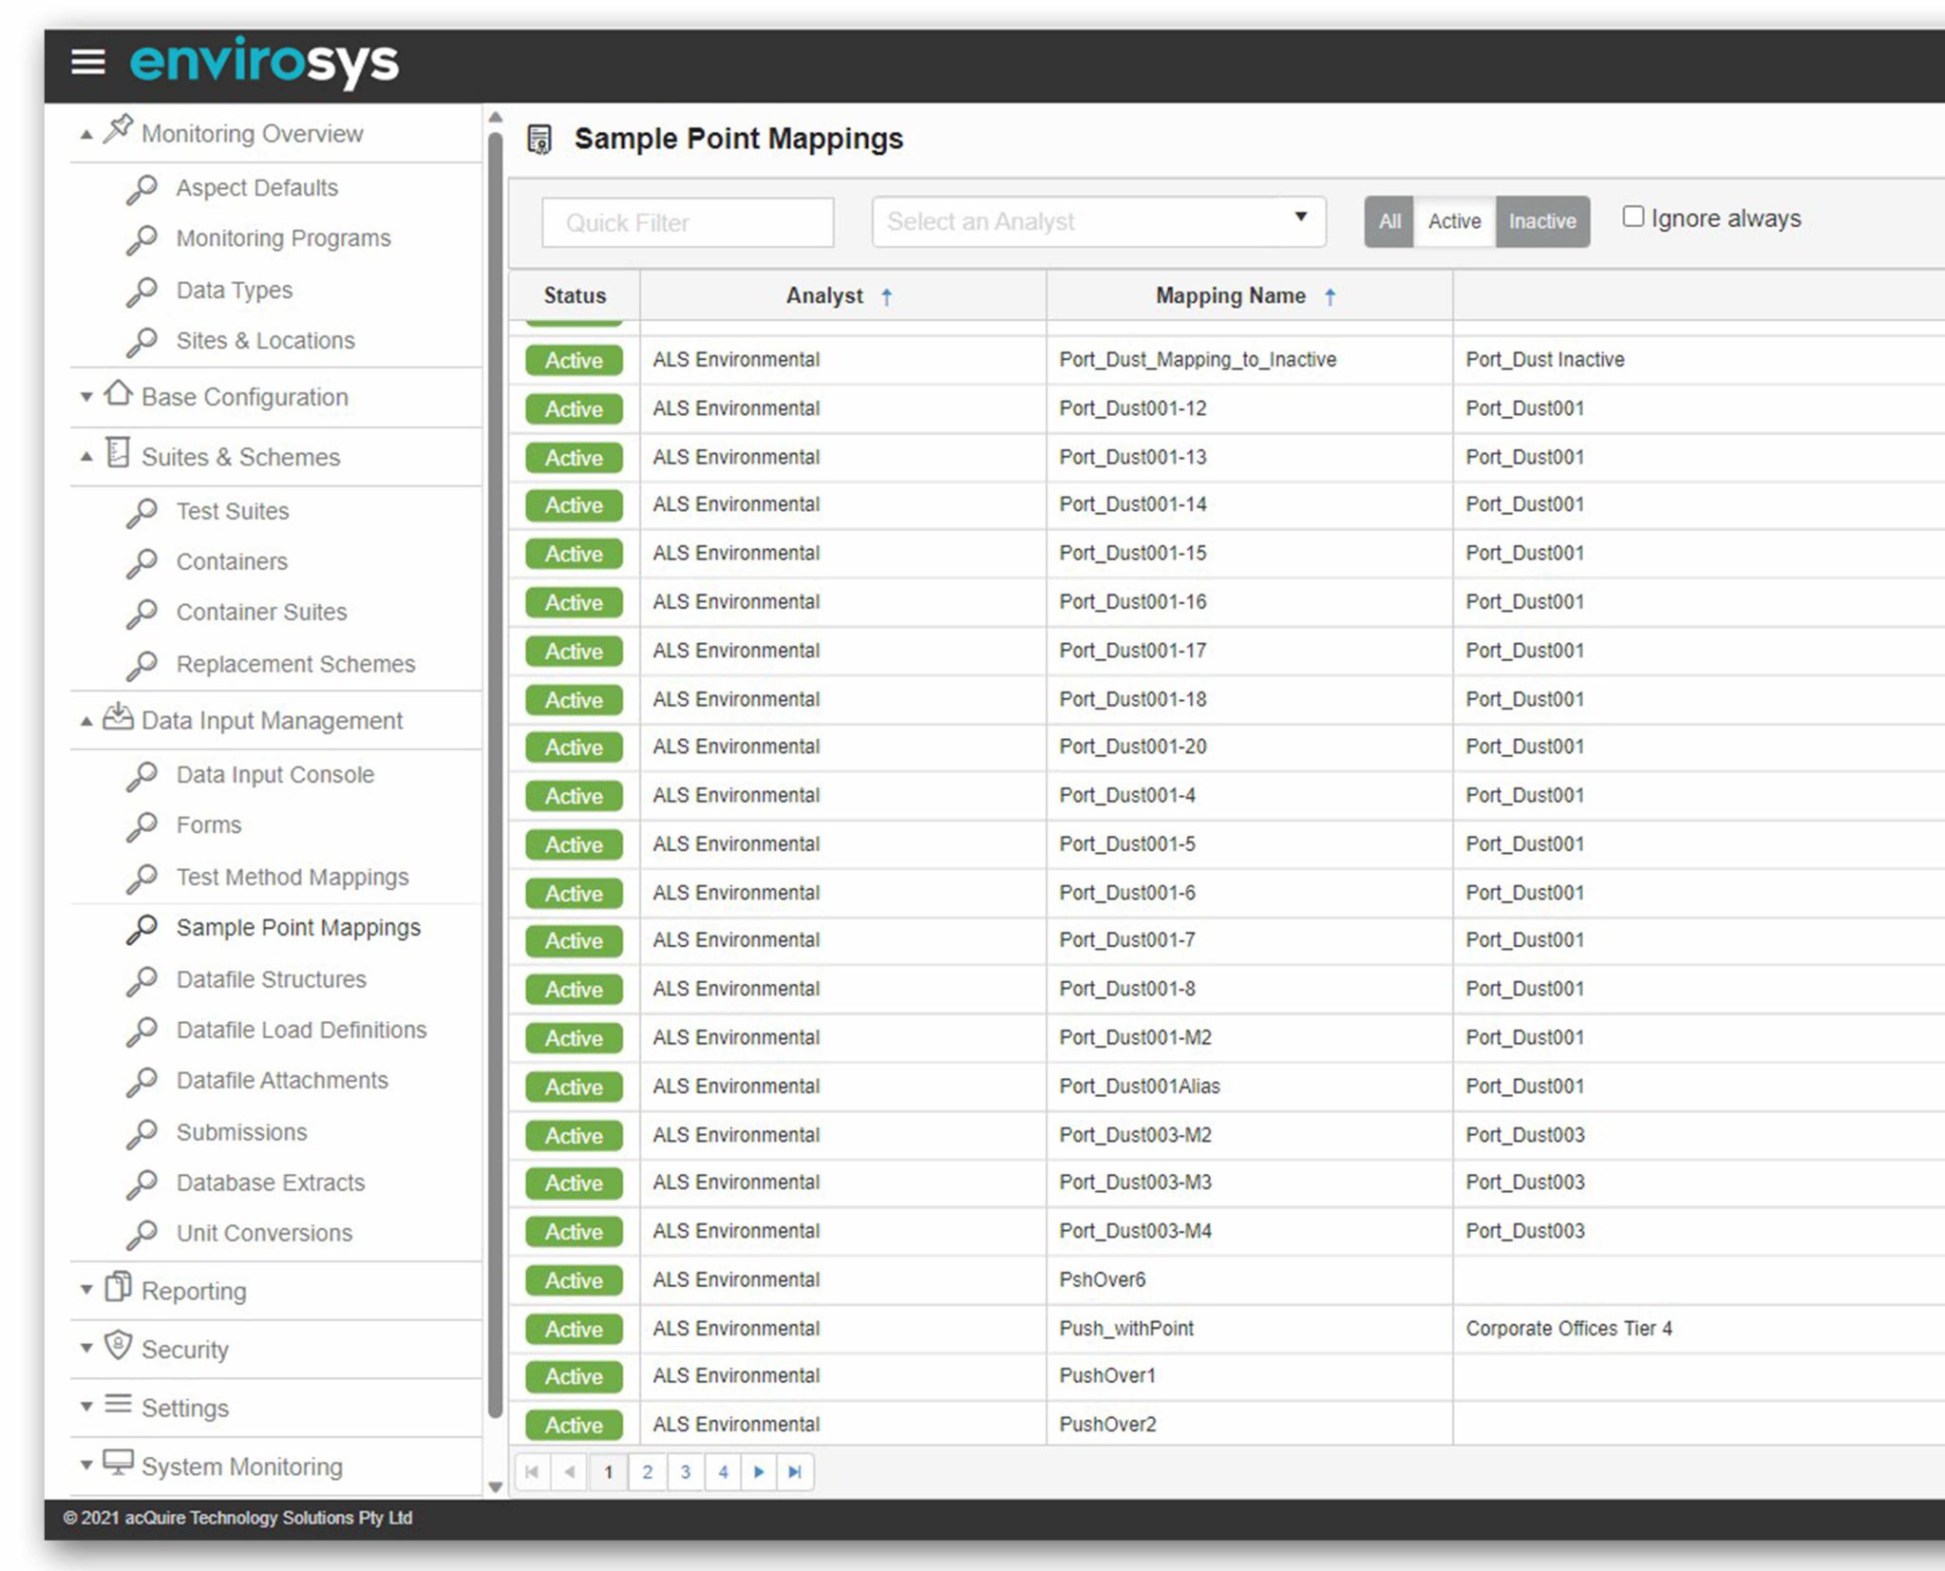Image resolution: width=1945 pixels, height=1571 pixels.
Task: Go to last page using pager icon
Action: [x=795, y=1472]
